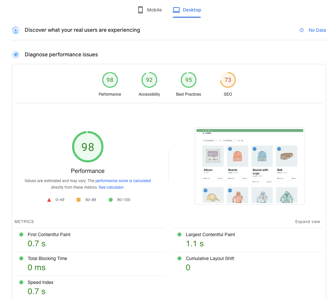Screen dimensions: 335x299
Task: Click the large 98 Performance gauge
Action: [87, 147]
